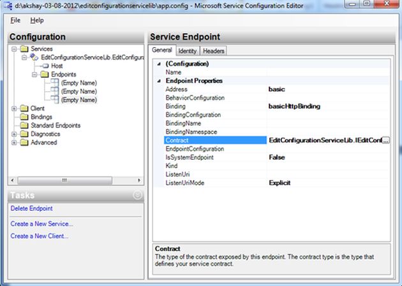
Task: Select the Client tree label
Action: coord(38,108)
